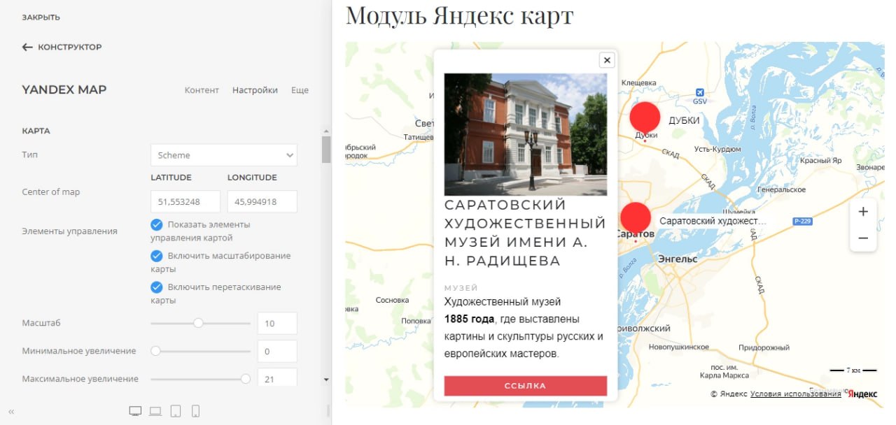
Task: Click the Максимальное увеличение slider handle
Action: (x=246, y=379)
